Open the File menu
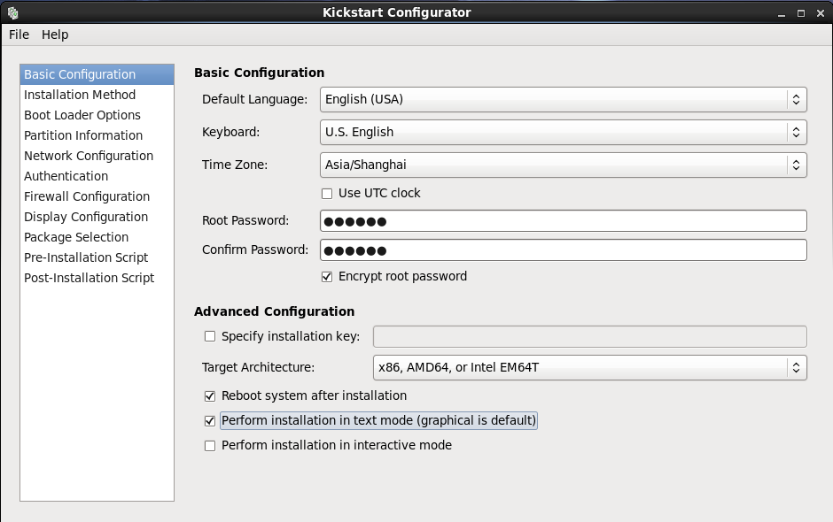The width and height of the screenshot is (833, 522). point(19,35)
